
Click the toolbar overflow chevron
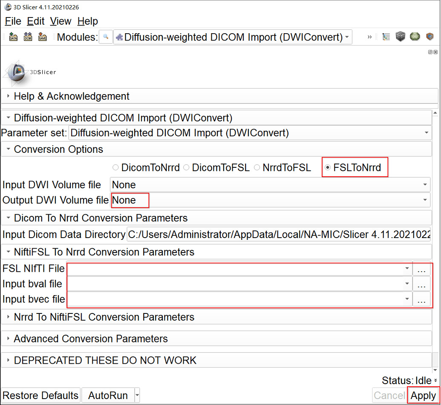click(x=369, y=37)
